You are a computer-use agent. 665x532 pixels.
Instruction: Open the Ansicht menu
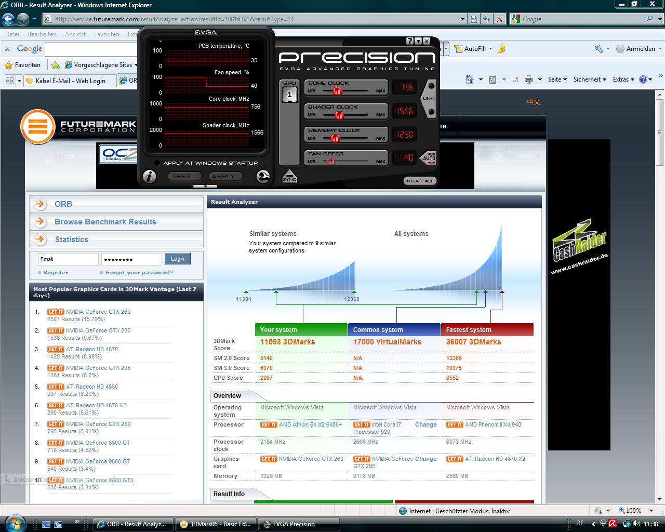point(75,34)
